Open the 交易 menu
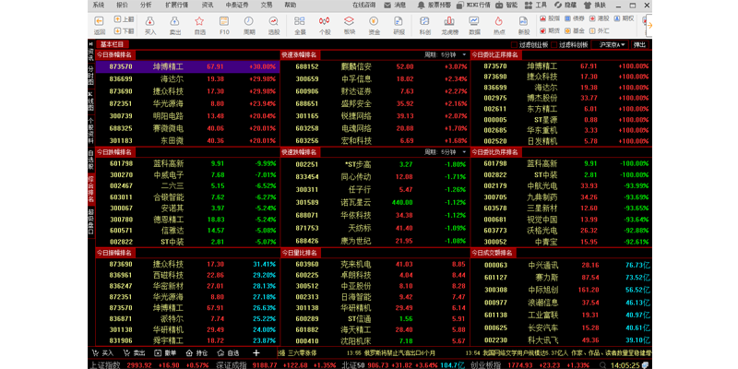 [x=267, y=6]
